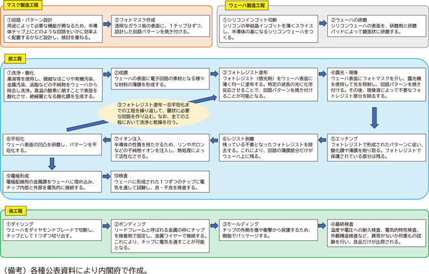The width and height of the screenshot is (429, 274).
Task: Select the ①シリコンインゴット切断 box
Action: point(269,29)
